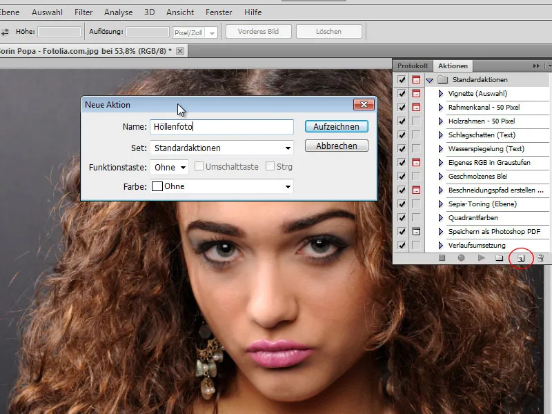
Task: Open the Ansicht menu
Action: [x=180, y=12]
